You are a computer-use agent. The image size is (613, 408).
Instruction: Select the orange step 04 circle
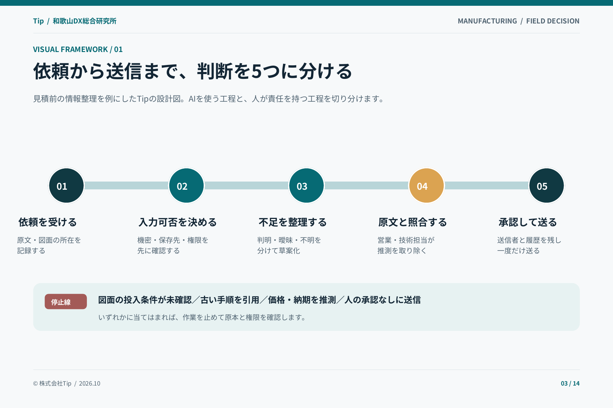pyautogui.click(x=426, y=186)
